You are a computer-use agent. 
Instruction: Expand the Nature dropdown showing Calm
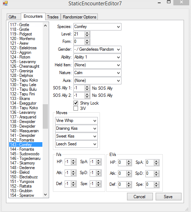pos(97,73)
